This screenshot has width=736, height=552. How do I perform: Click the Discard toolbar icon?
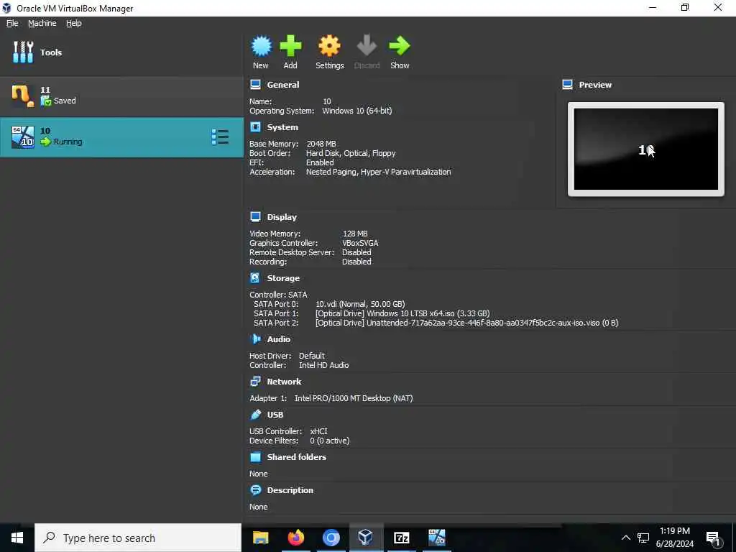tap(367, 46)
